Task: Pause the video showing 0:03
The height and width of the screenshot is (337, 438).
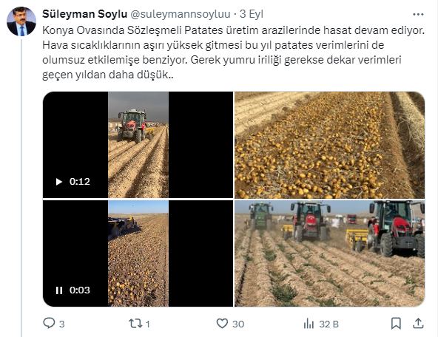Action: tap(59, 290)
